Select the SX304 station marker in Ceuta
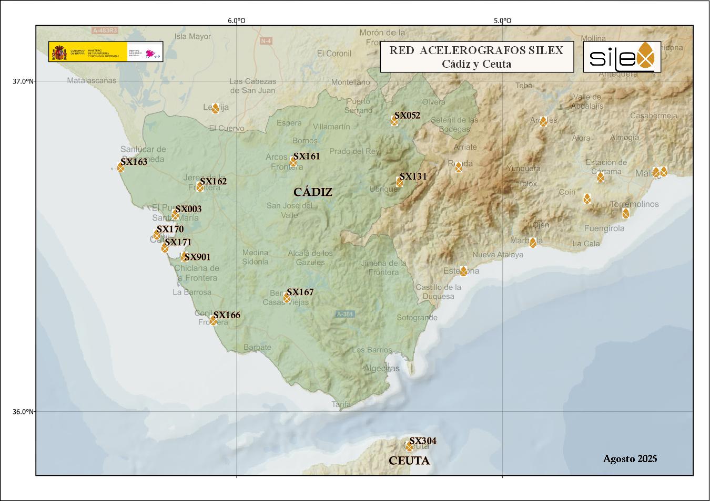The image size is (710, 501). (409, 446)
